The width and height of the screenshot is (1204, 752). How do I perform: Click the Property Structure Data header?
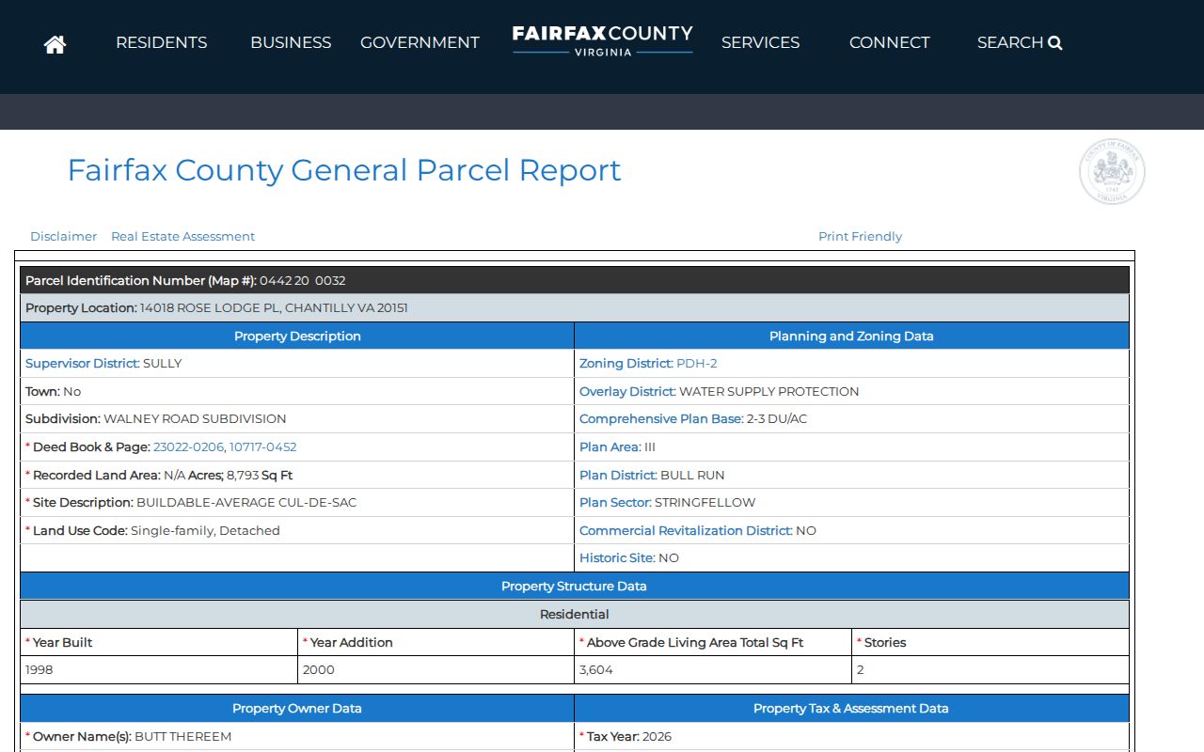pos(574,587)
